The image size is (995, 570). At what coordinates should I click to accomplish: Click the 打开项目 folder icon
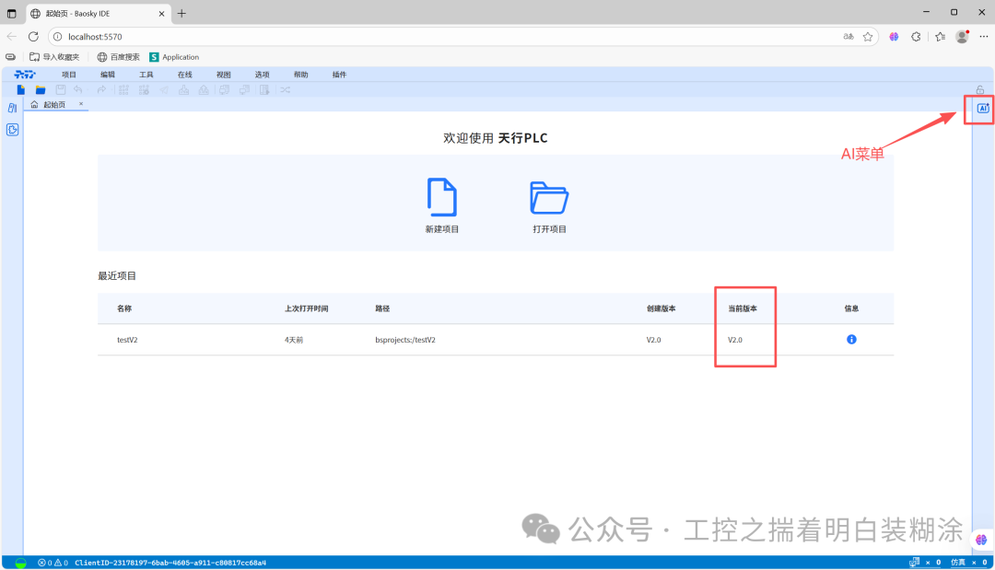click(x=549, y=197)
